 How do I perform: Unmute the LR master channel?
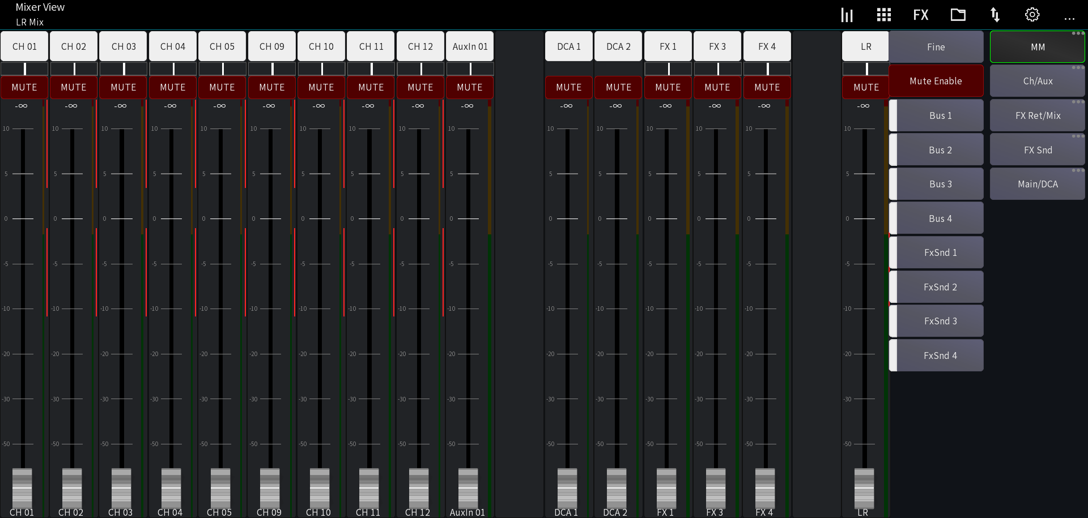[x=865, y=87]
